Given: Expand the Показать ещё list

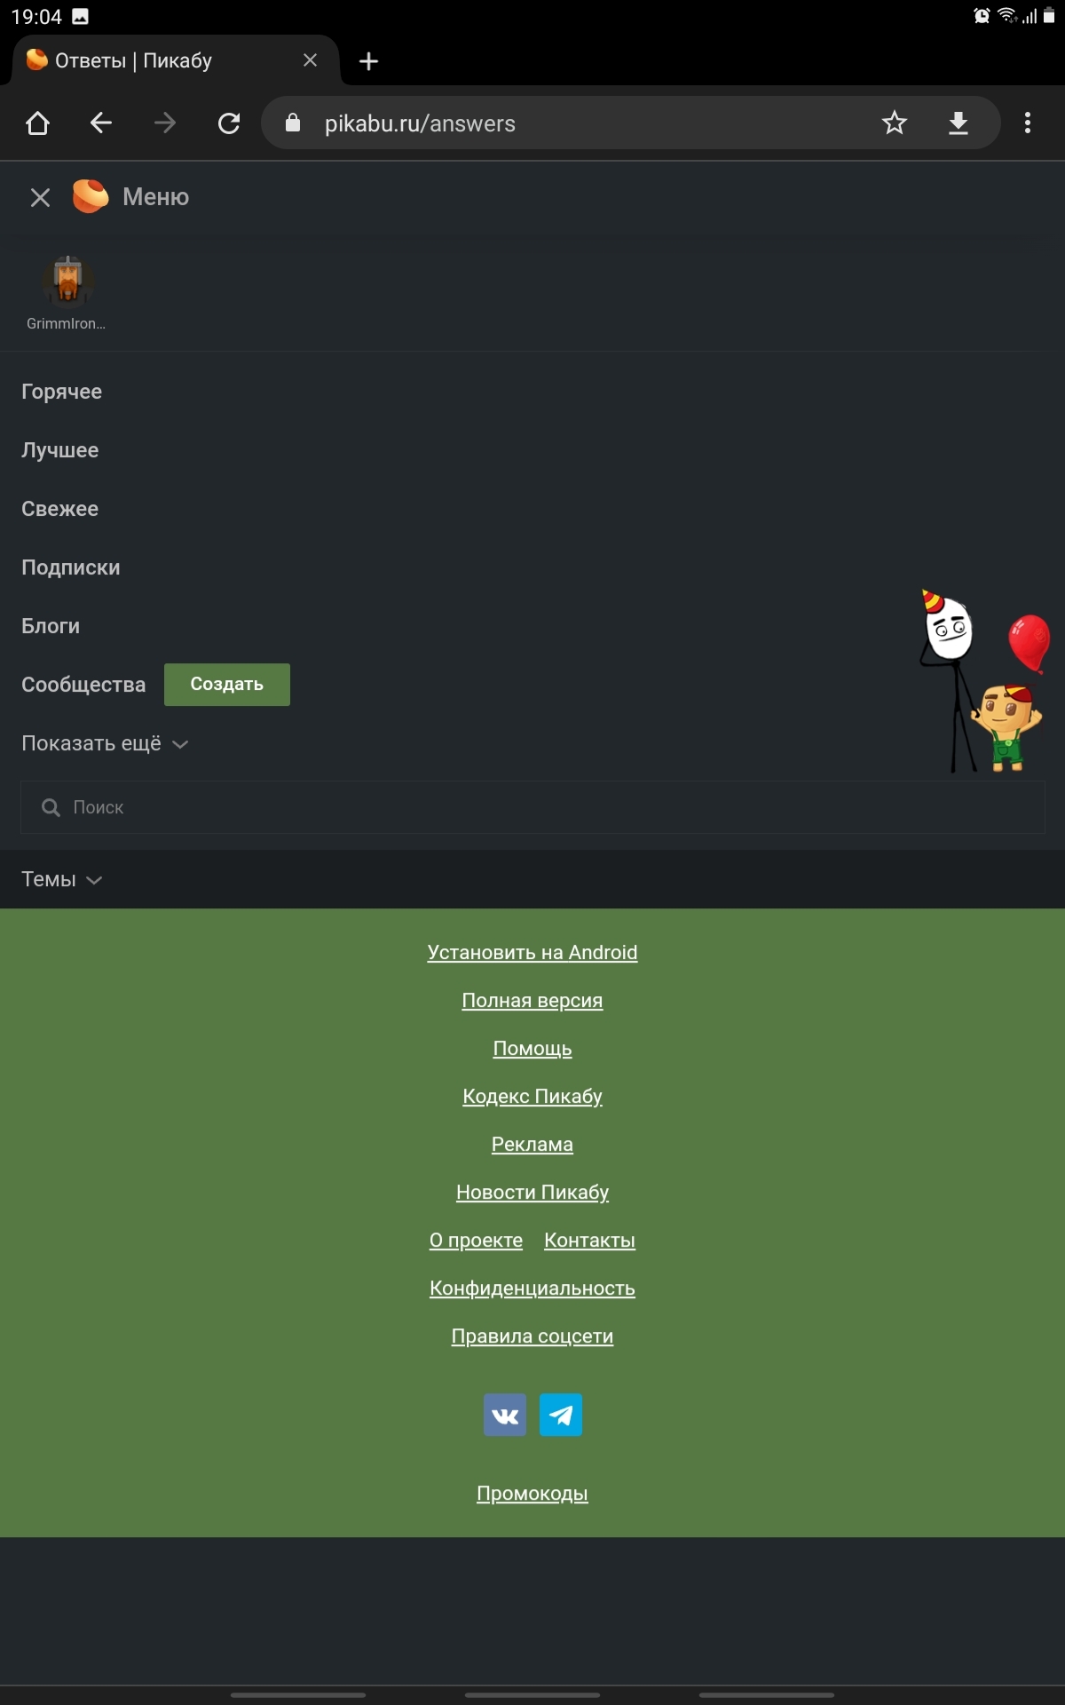Looking at the screenshot, I should [x=105, y=743].
